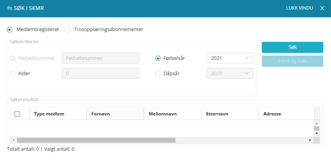331x163 pixels.
Task: Click the horizontal scrollbar thumb under results
Action: 96,140
